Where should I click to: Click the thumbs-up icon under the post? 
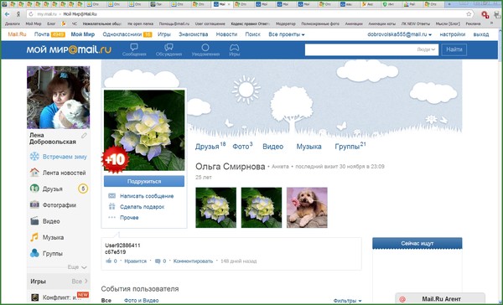coord(109,261)
